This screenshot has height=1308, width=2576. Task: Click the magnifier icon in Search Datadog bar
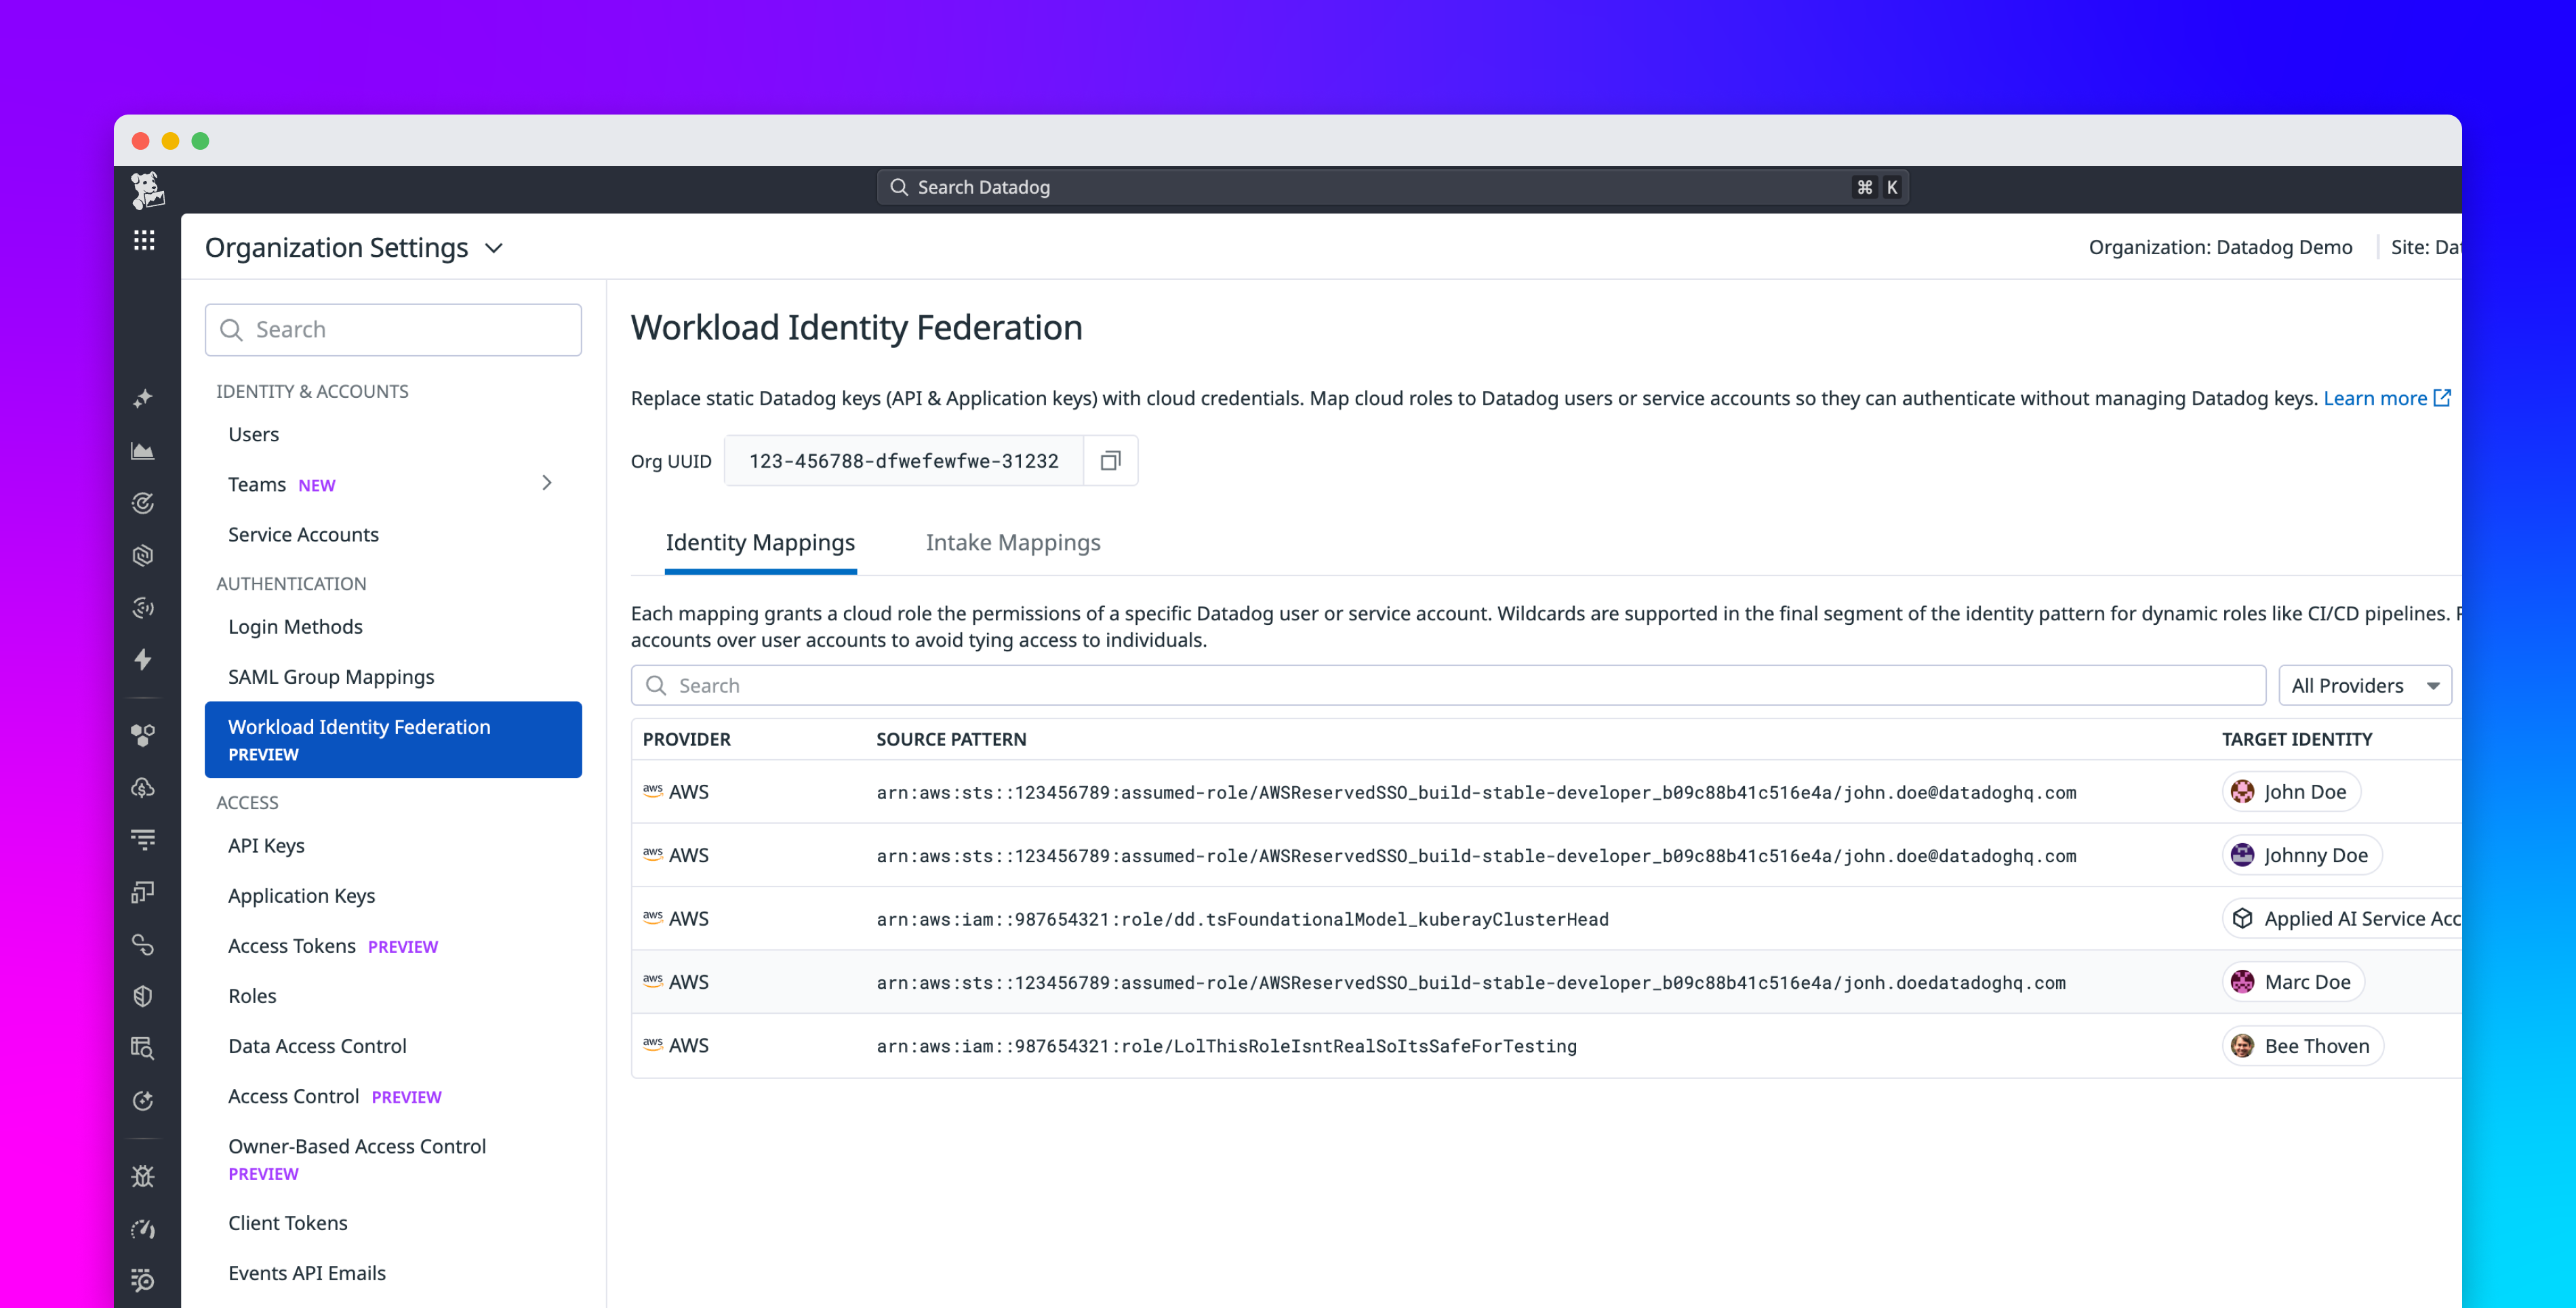[898, 187]
